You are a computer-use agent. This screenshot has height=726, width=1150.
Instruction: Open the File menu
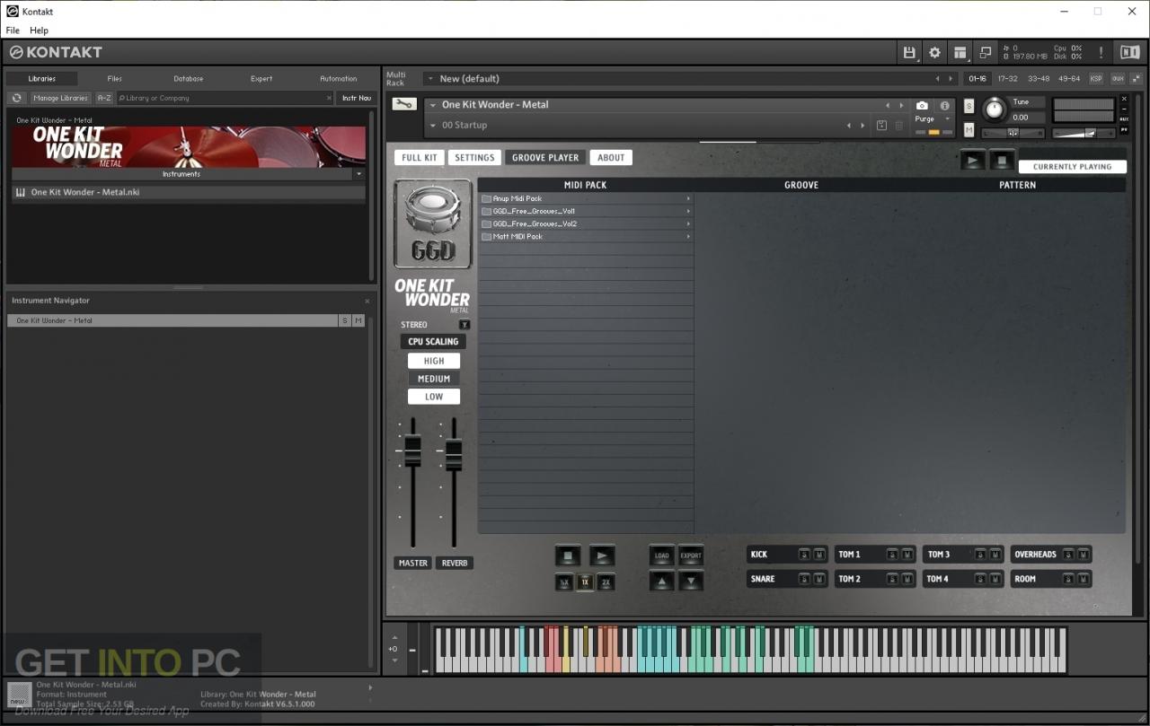click(x=13, y=31)
